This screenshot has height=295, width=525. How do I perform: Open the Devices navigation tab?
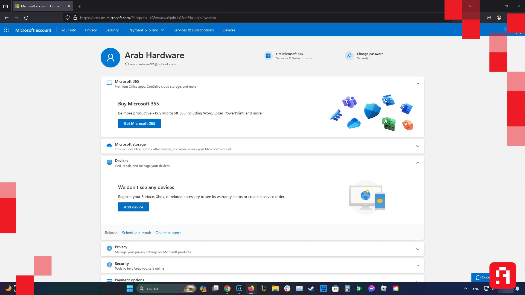click(229, 30)
